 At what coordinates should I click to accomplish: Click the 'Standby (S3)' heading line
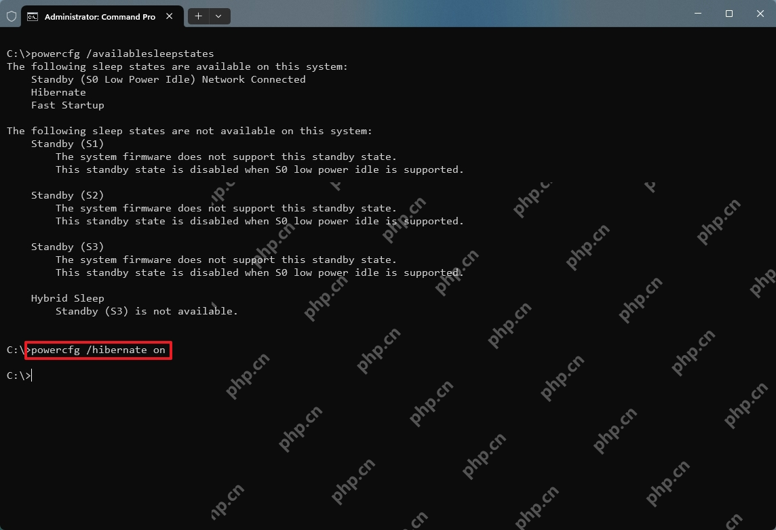tap(67, 246)
